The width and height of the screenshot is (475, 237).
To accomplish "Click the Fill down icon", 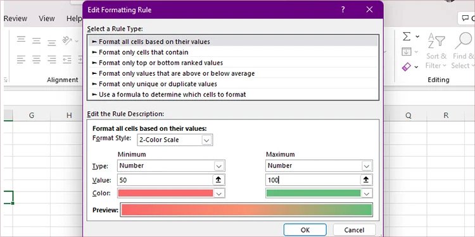I will tap(406, 52).
